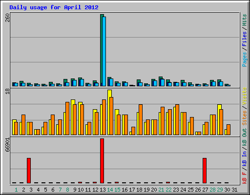The image size is (250, 195).
Task: Click day label 26 on axis
Action: click(x=198, y=190)
